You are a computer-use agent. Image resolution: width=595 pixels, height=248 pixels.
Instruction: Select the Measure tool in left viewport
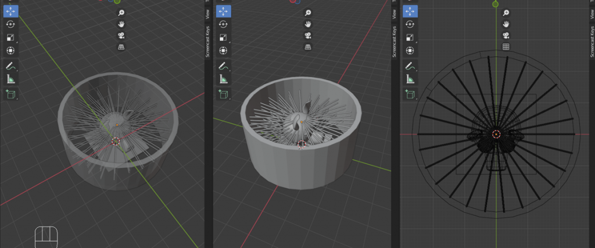pyautogui.click(x=10, y=79)
